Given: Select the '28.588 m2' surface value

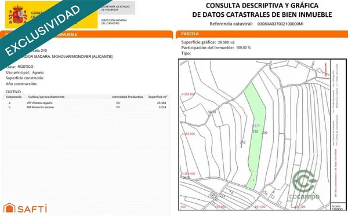Looking at the screenshot, I should coord(226,42).
